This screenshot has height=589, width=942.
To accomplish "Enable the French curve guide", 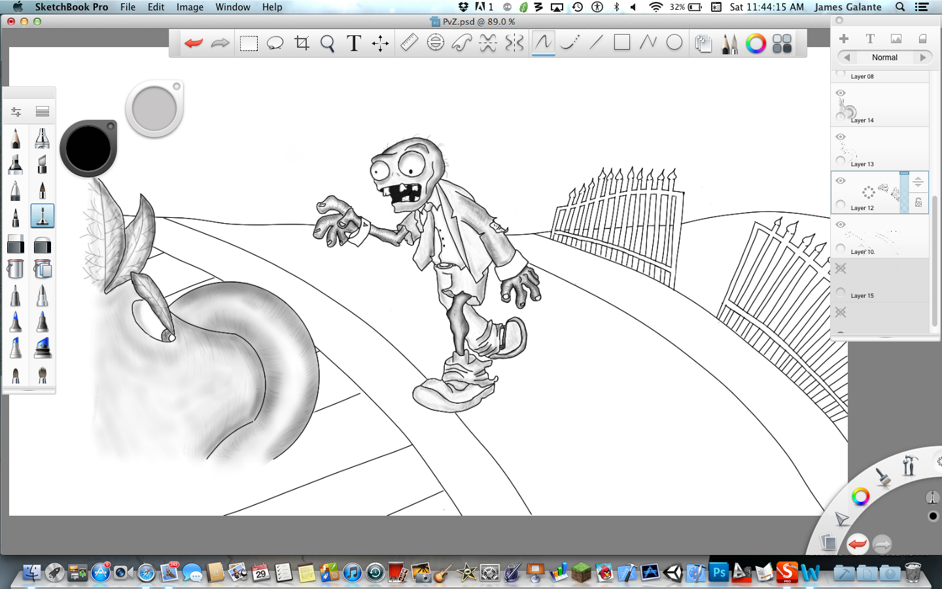I will coord(462,43).
